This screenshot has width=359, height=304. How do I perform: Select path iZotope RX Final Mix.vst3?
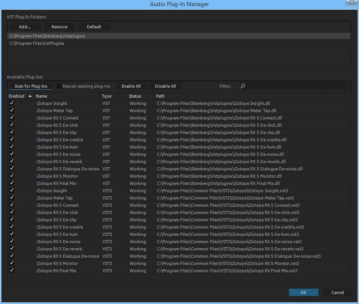click(227, 271)
